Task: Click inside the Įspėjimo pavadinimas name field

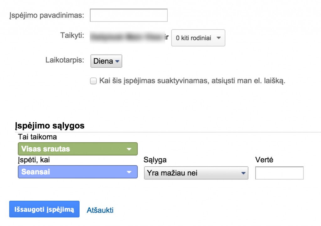Action: [x=128, y=15]
